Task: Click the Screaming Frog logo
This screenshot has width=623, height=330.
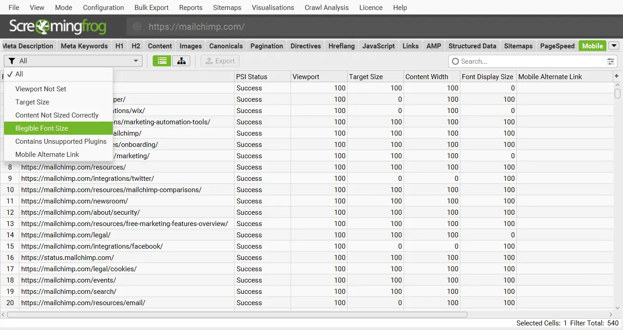Action: (x=58, y=27)
